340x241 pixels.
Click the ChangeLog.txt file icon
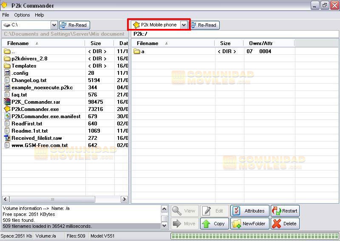pos(7,80)
